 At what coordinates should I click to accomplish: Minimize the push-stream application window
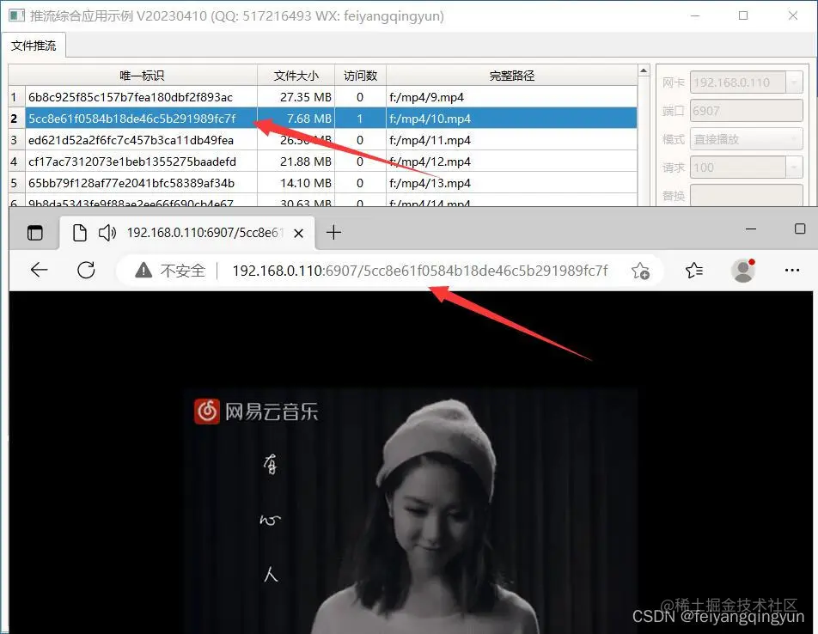point(695,15)
